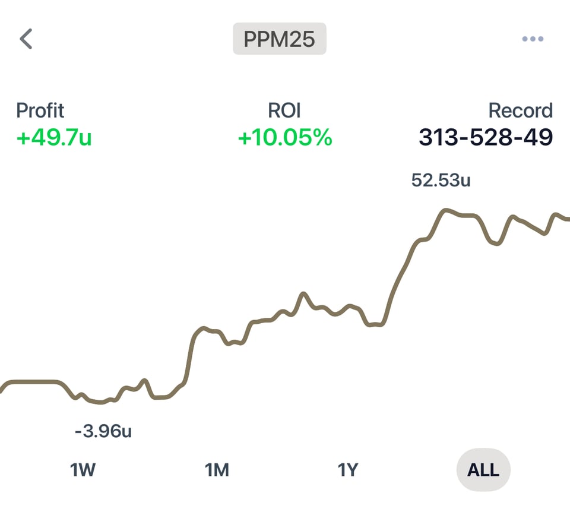The image size is (570, 531).
Task: Click the chart line's far-right end point
Action: 567,219
